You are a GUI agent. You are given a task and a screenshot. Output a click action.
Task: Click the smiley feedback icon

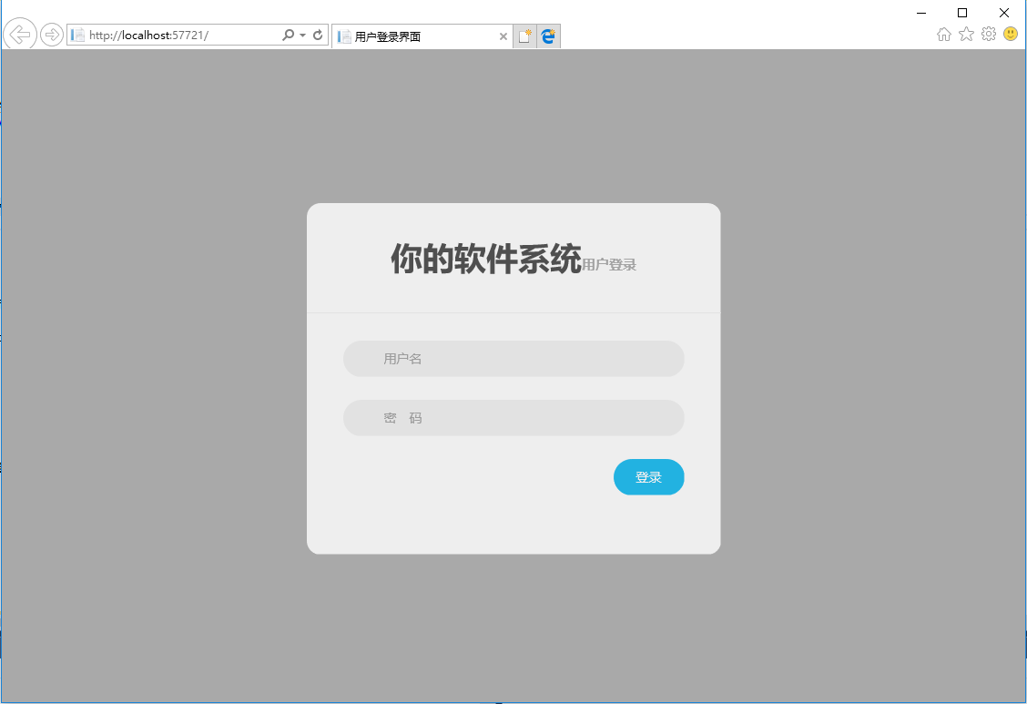coord(1011,35)
